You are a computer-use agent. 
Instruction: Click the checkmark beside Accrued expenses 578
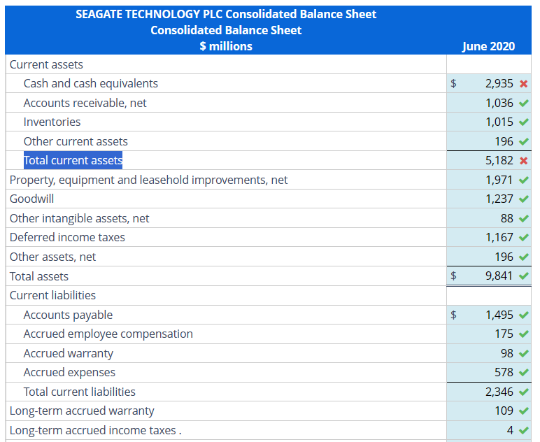(523, 373)
